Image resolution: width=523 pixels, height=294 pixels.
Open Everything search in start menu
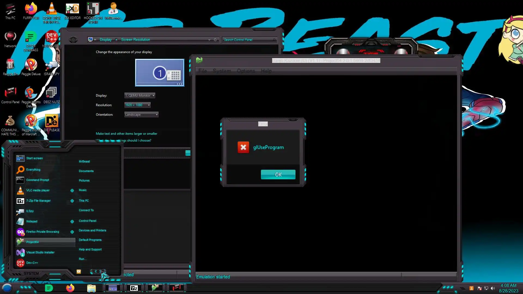tap(33, 170)
